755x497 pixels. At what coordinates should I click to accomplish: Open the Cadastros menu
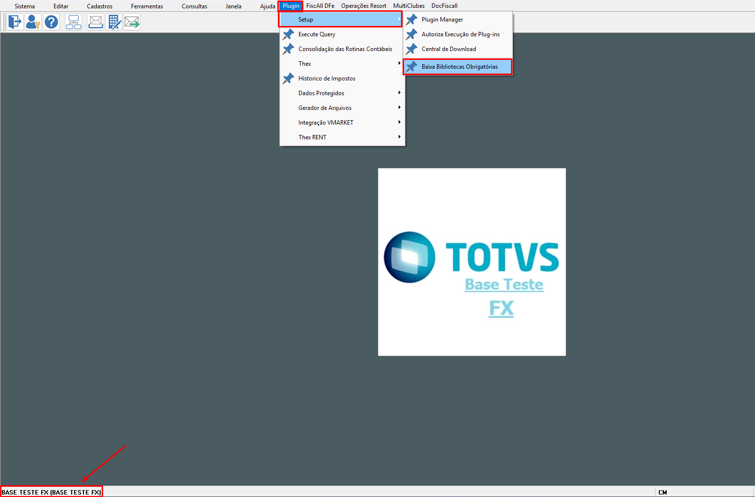coord(100,6)
